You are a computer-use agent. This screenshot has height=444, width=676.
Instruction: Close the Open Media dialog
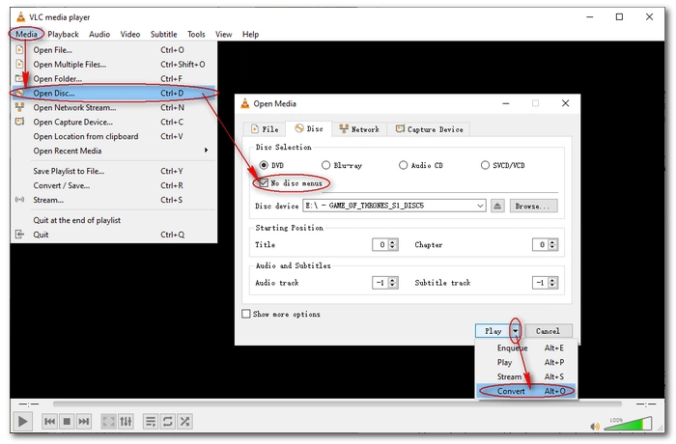[565, 103]
